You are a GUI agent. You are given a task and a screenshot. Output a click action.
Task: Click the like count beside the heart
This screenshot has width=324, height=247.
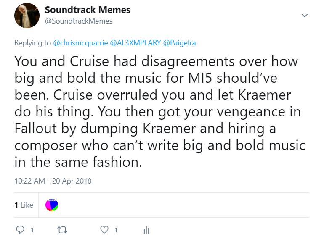pos(116,230)
